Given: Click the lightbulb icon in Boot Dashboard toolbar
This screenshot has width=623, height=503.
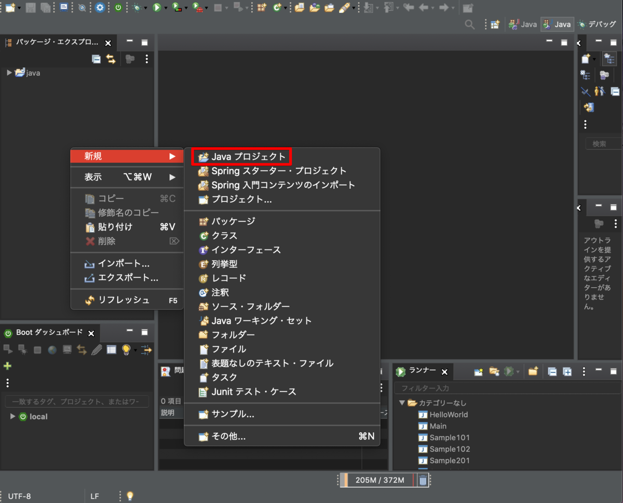Looking at the screenshot, I should tap(126, 350).
